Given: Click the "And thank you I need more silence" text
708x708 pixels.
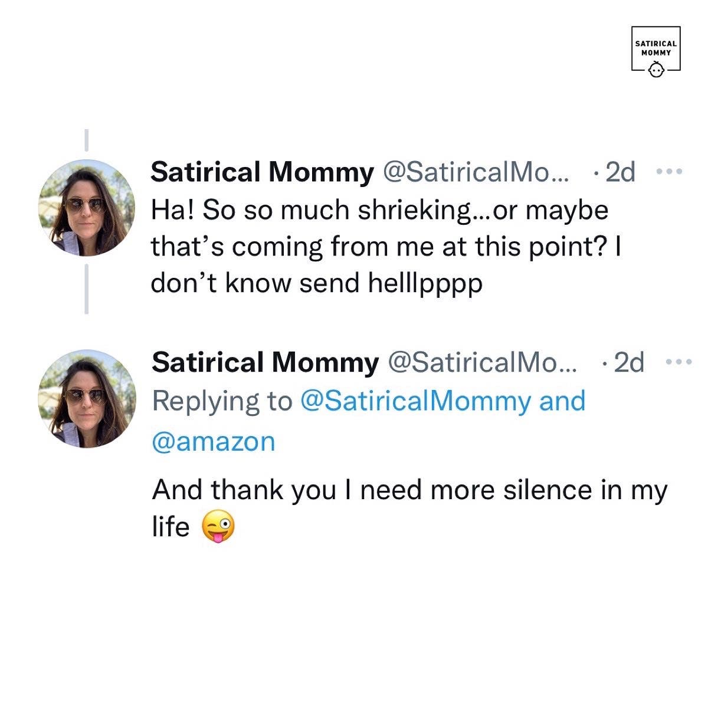Looking at the screenshot, I should 409,490.
